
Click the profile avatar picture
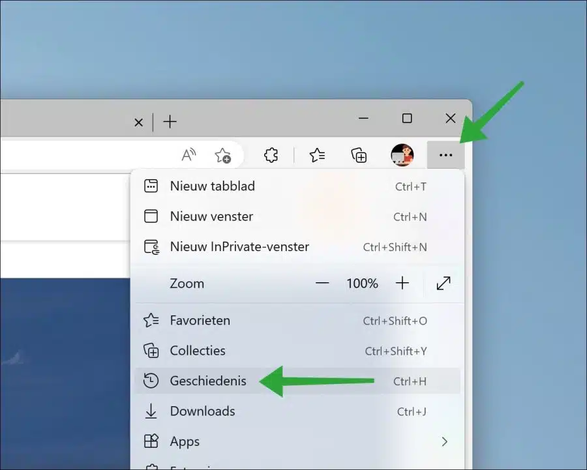click(x=402, y=155)
